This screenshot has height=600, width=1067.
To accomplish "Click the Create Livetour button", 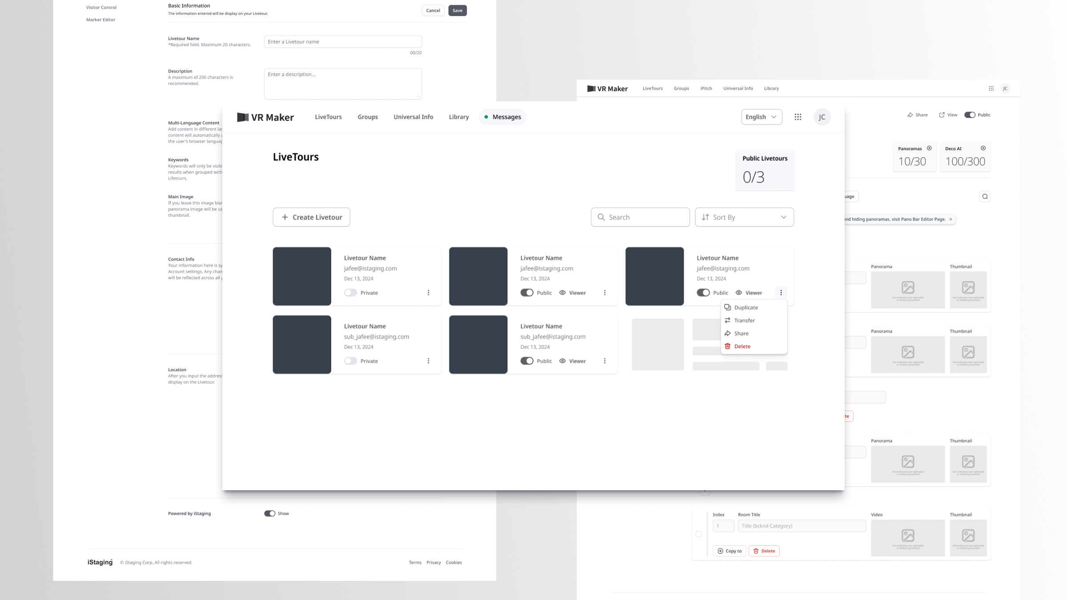I will (x=311, y=217).
